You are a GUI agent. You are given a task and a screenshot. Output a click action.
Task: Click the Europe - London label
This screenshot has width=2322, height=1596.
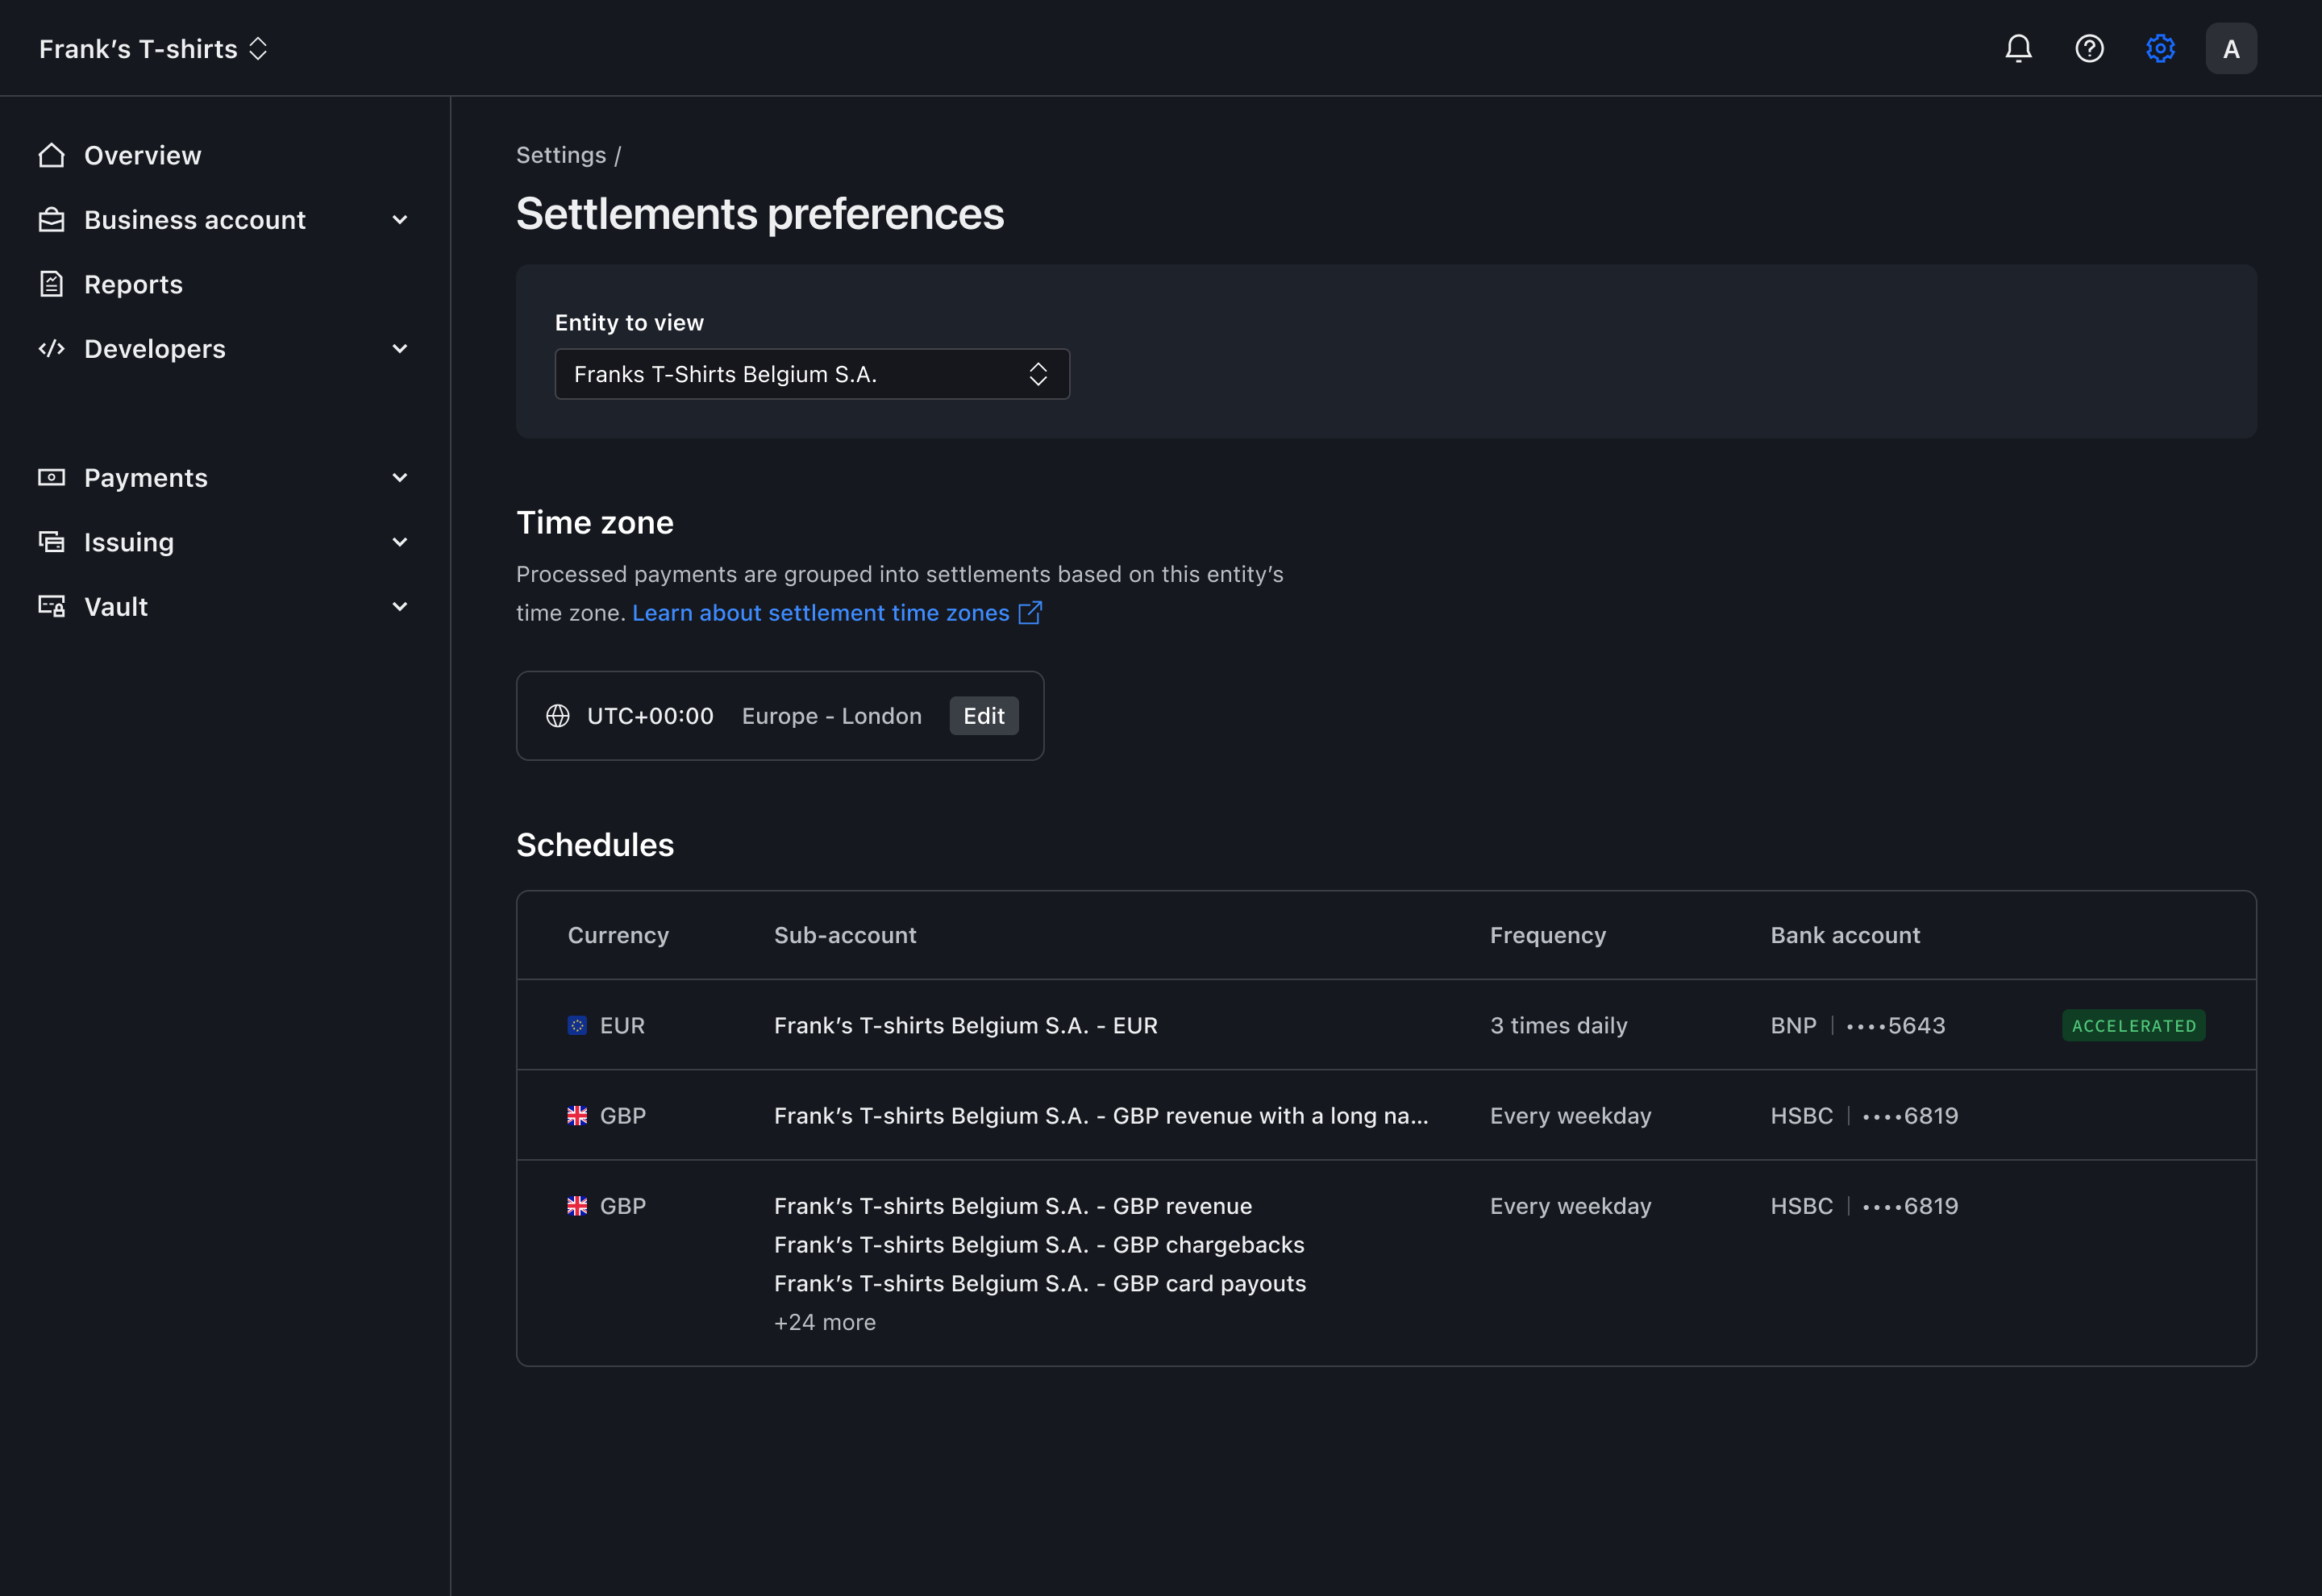tap(832, 716)
